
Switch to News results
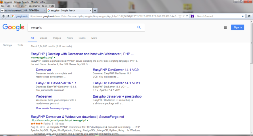click(70, 38)
